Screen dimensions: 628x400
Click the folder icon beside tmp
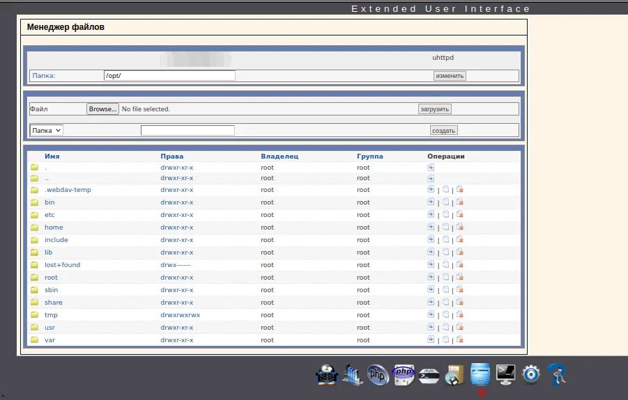coord(34,315)
